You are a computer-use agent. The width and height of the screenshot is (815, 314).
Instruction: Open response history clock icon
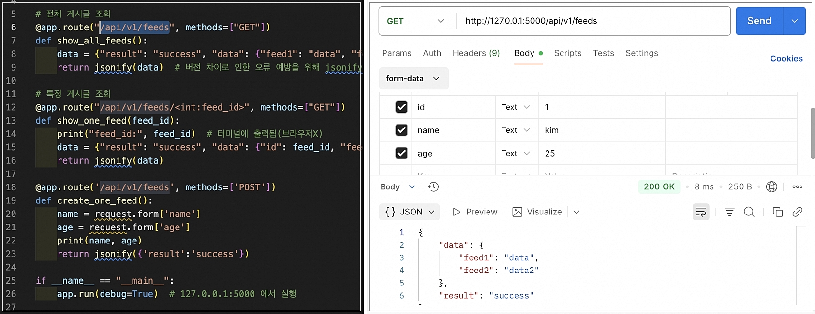pyautogui.click(x=433, y=186)
